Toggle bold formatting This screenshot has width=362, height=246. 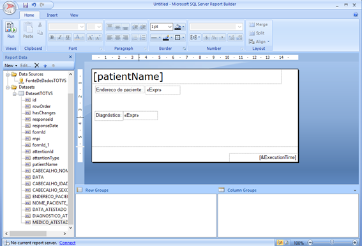[52, 37]
